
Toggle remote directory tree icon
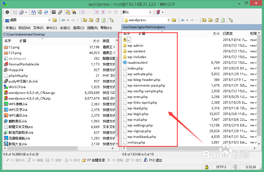pyautogui.click(x=231, y=20)
